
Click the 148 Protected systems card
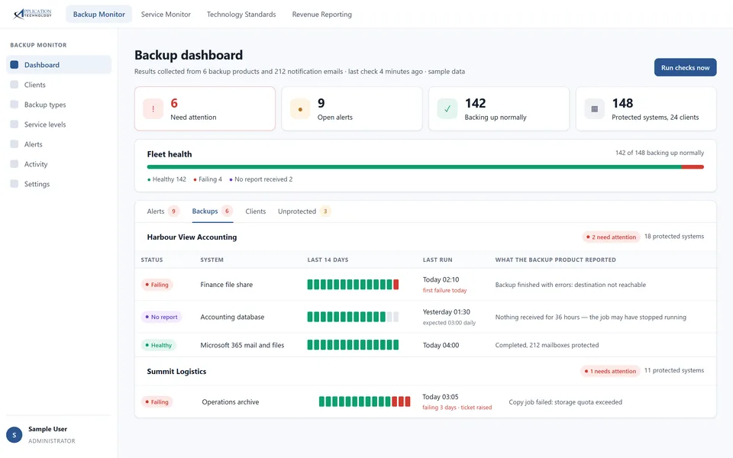coord(646,108)
